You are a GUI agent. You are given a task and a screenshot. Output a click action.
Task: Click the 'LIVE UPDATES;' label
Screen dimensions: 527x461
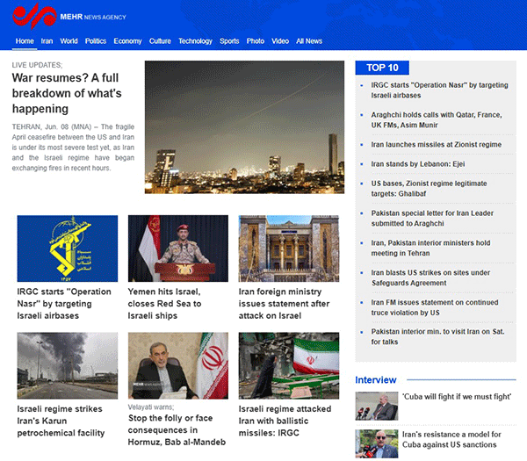[x=37, y=65]
